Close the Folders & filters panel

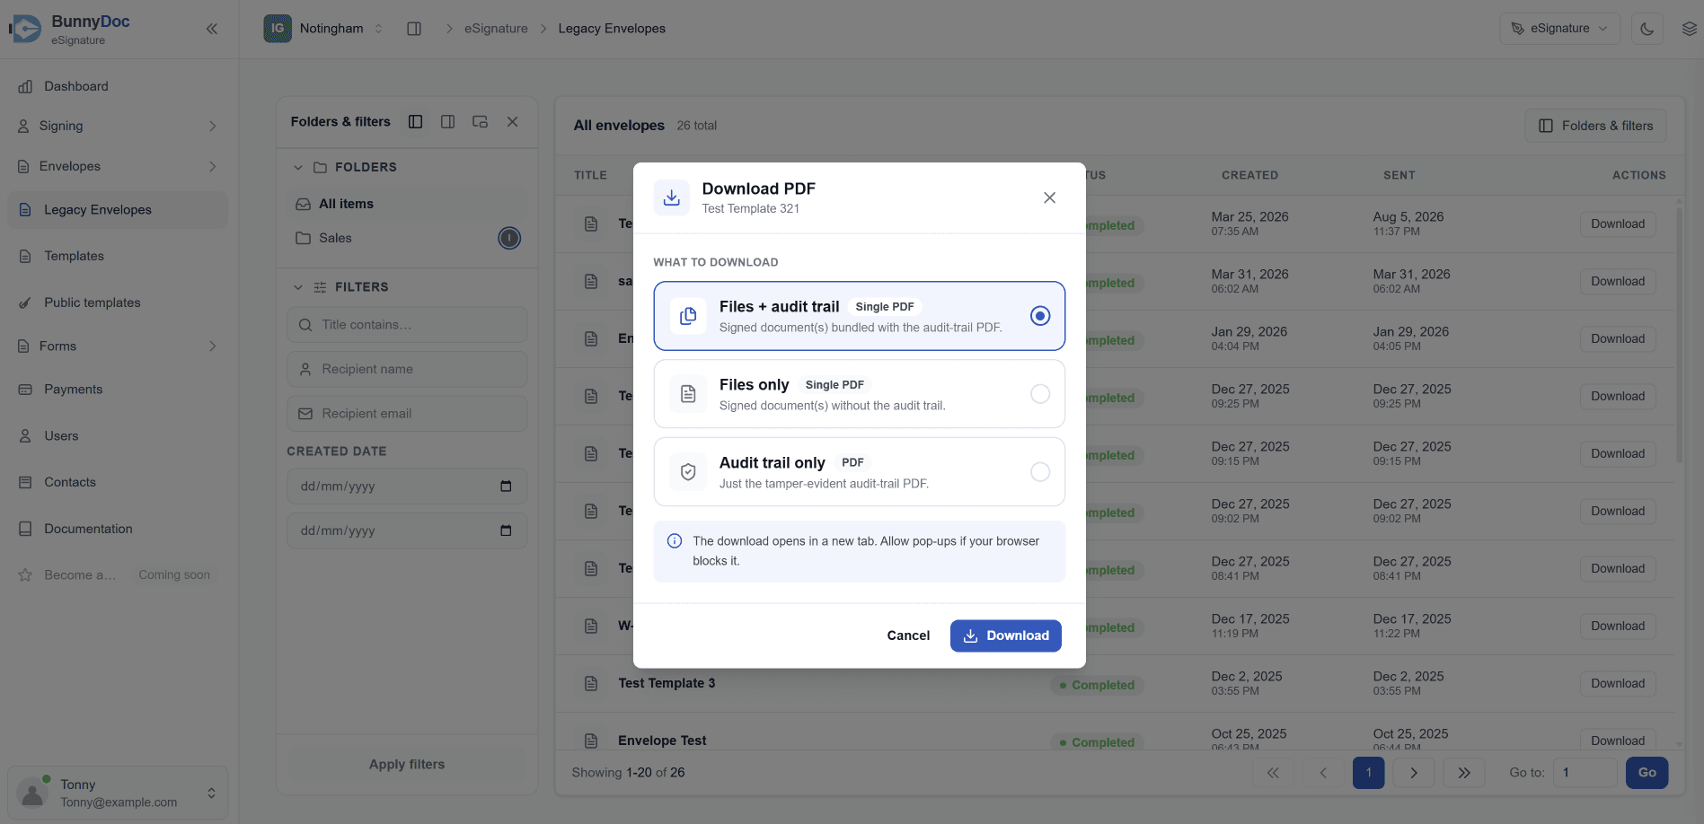(x=512, y=122)
